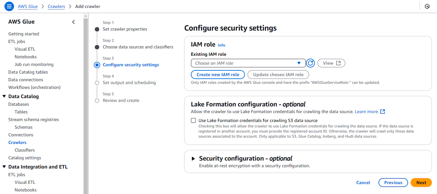Click Learn more link
Viewport: 437px width, 194px height.
(367, 111)
